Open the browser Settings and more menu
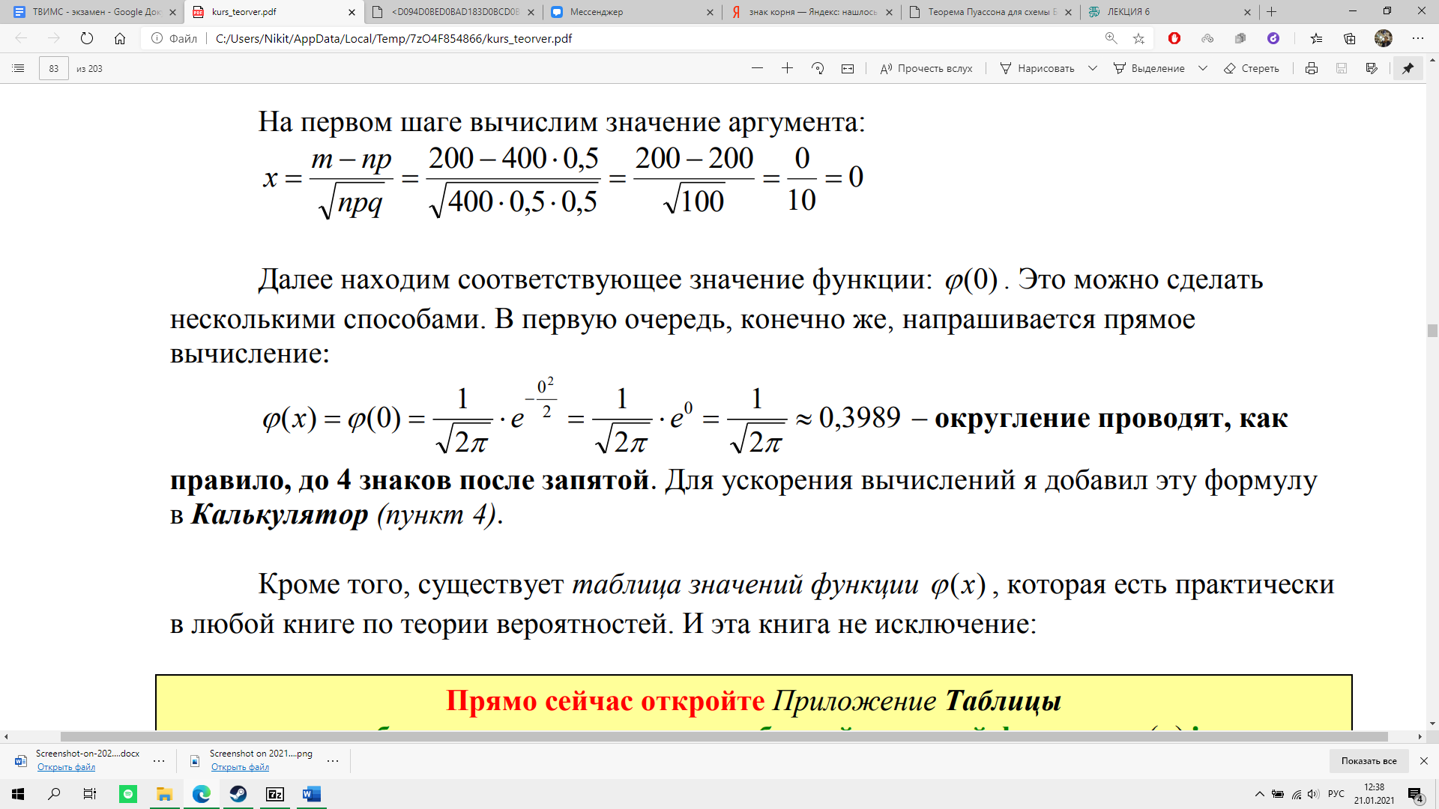 (x=1418, y=38)
